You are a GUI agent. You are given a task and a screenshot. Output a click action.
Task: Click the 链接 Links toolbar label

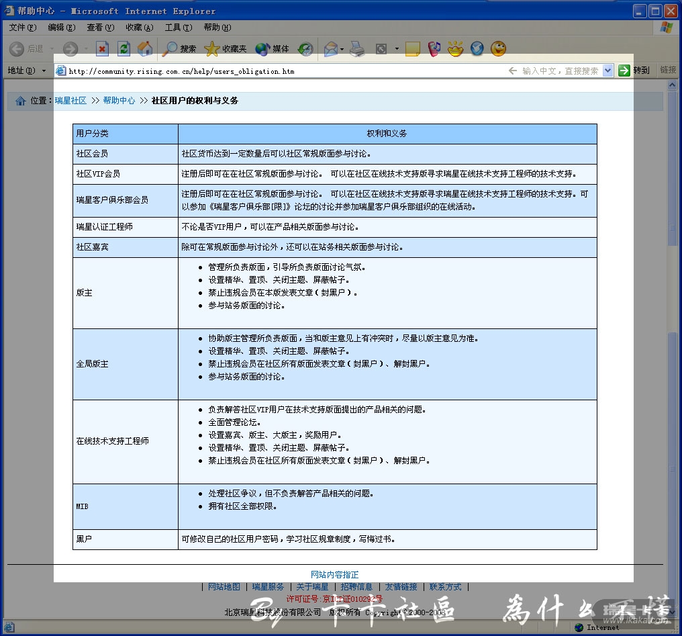tap(668, 70)
